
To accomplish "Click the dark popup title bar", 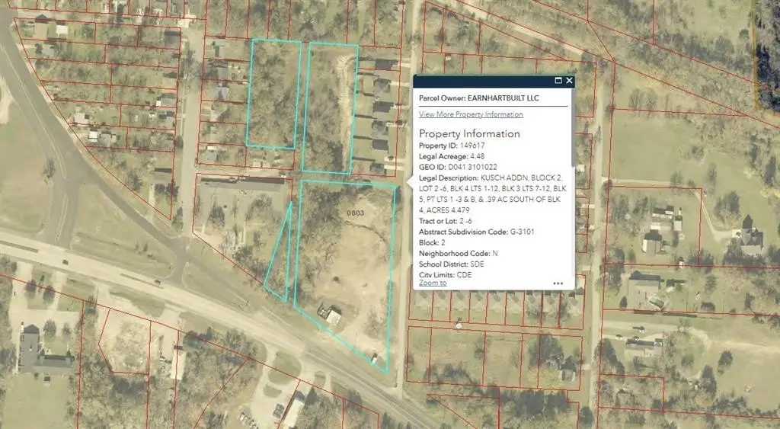I will 480,81.
